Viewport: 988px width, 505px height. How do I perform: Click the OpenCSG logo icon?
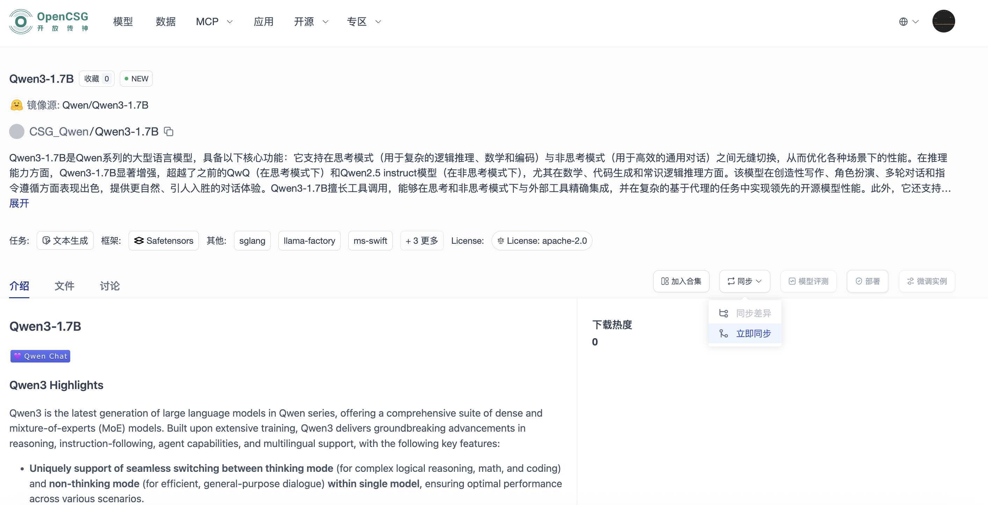tap(21, 21)
